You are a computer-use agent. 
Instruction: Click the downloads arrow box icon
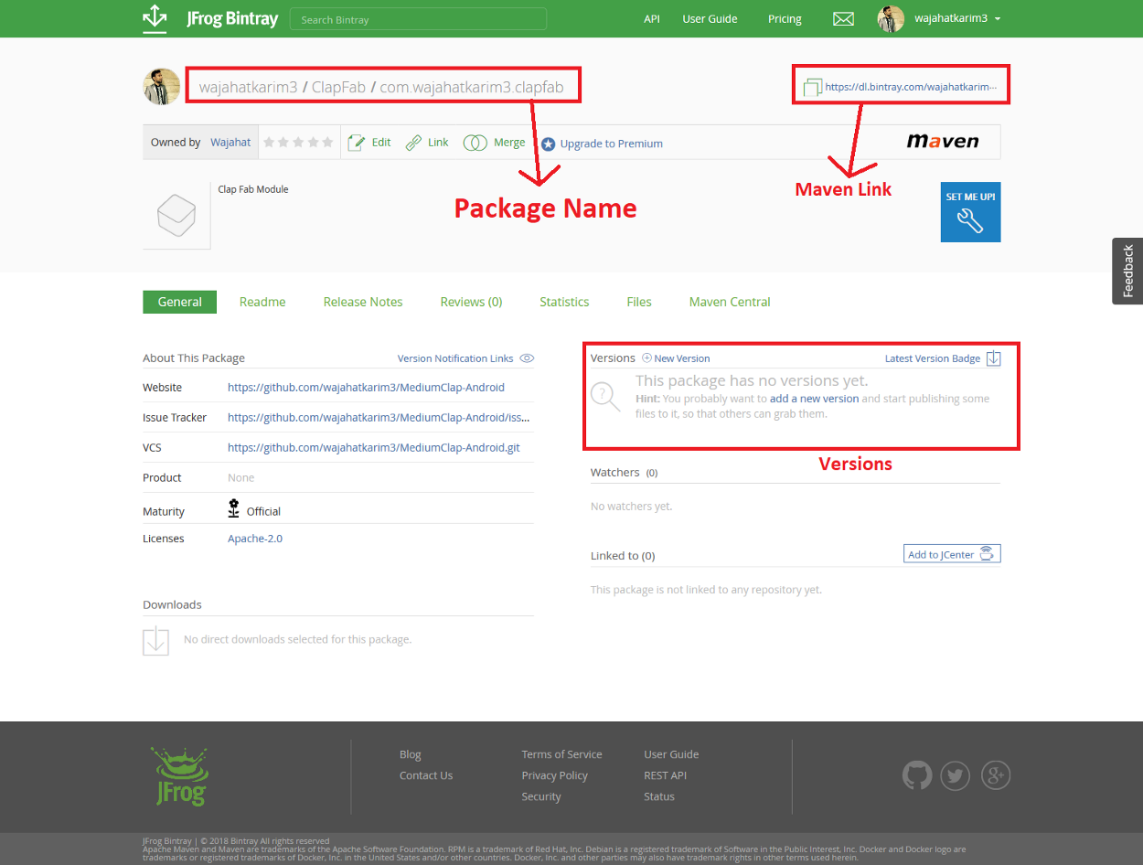(x=155, y=640)
